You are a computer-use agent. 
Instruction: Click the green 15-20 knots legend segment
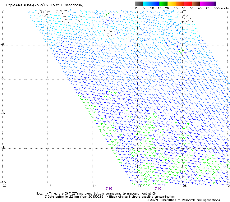point(163,4)
